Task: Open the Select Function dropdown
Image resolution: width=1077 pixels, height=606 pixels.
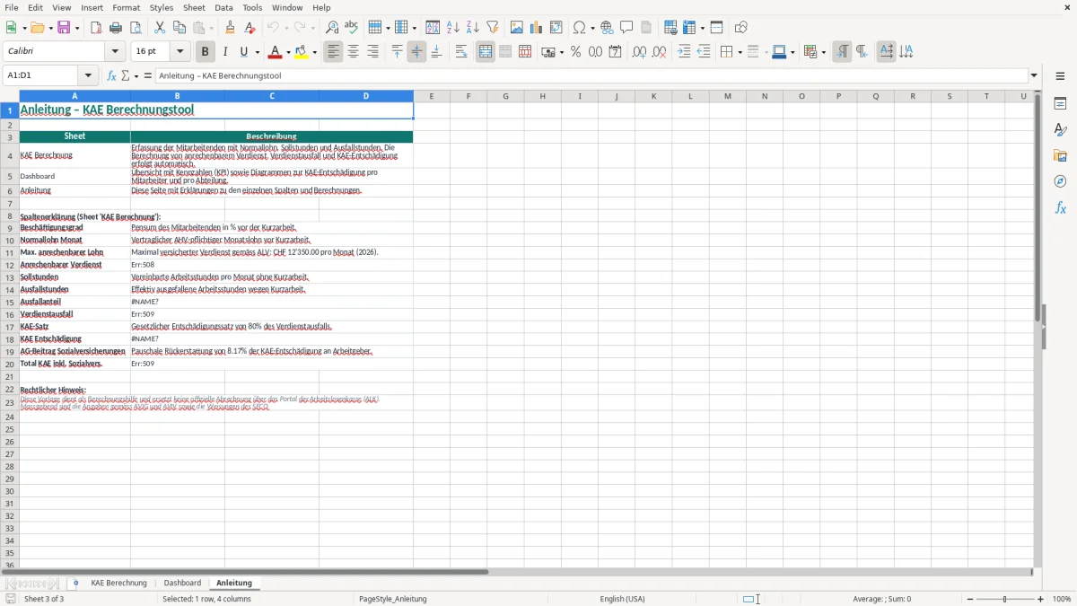Action: click(136, 76)
